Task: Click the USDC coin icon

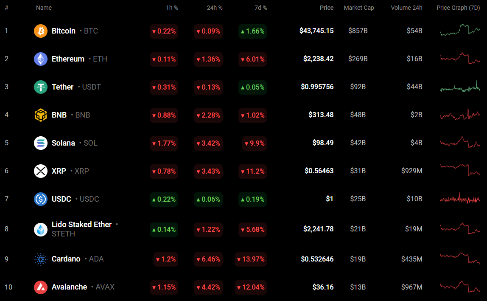Action: click(x=41, y=199)
